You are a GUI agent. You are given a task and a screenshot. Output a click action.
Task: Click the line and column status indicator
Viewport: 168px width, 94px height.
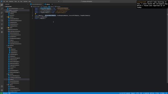click(125, 93)
